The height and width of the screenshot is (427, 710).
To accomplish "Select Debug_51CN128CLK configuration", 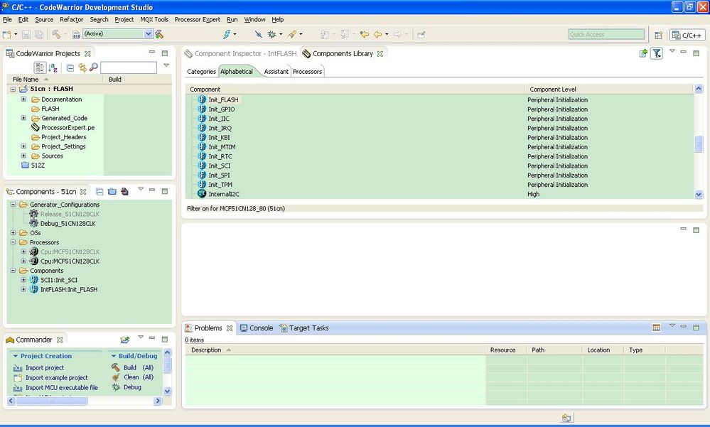I will click(x=68, y=224).
